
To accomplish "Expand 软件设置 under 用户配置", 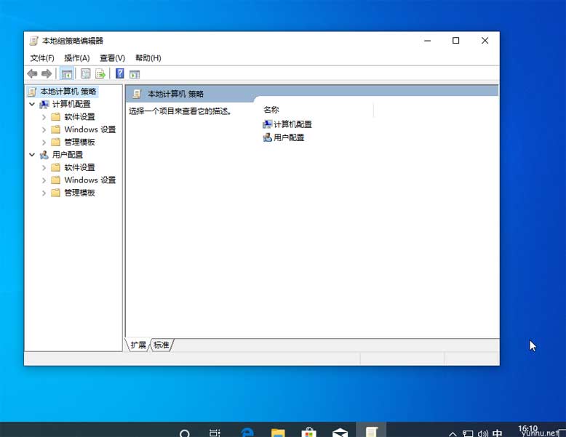I will point(44,167).
